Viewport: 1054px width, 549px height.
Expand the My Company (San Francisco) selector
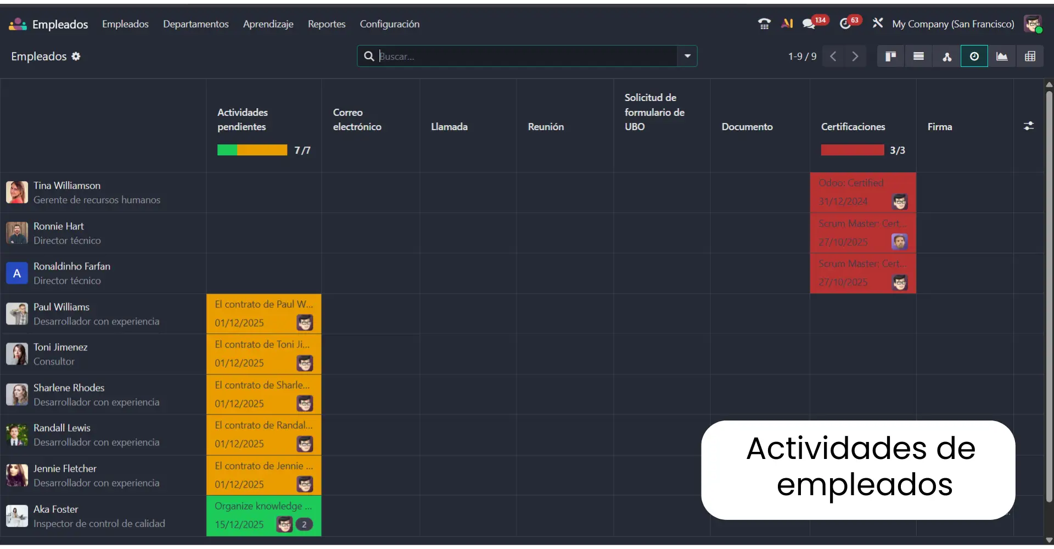coord(954,24)
